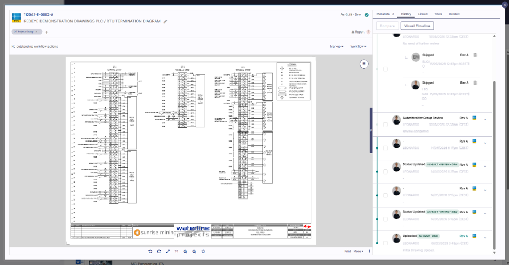Select the Submitted for Group Review checkbox
The width and height of the screenshot is (509, 265).
385,125
